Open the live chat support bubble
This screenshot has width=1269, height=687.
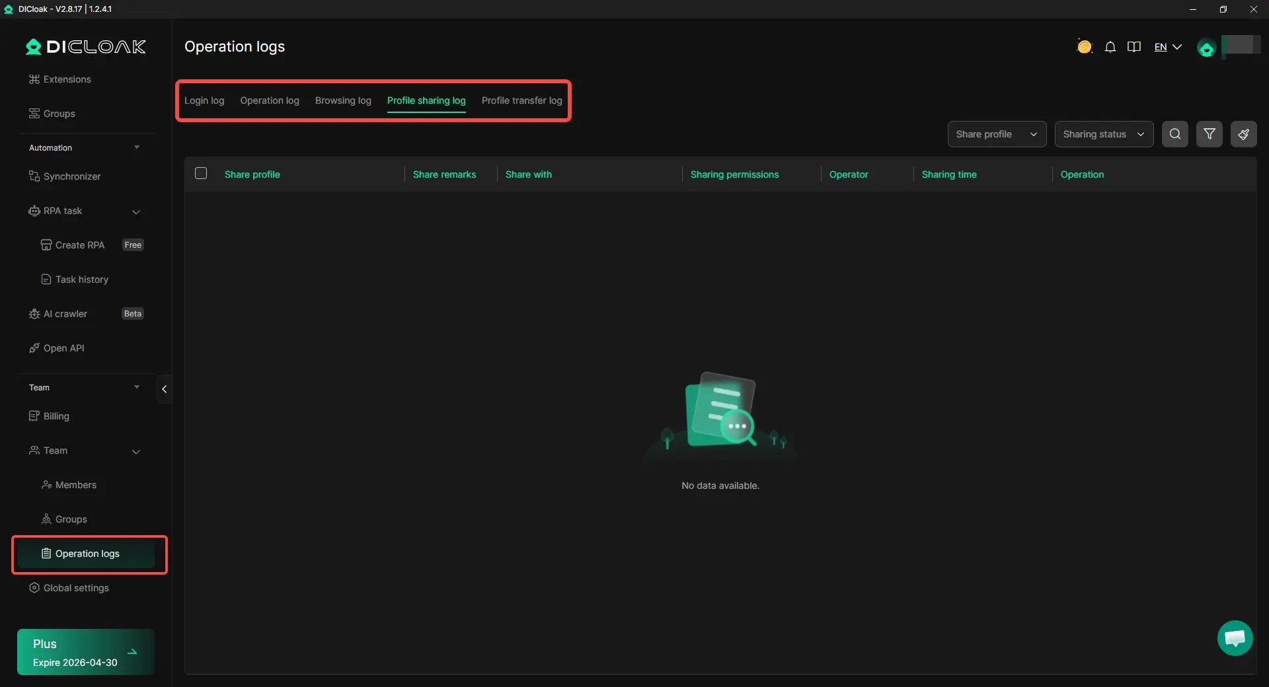pos(1235,638)
